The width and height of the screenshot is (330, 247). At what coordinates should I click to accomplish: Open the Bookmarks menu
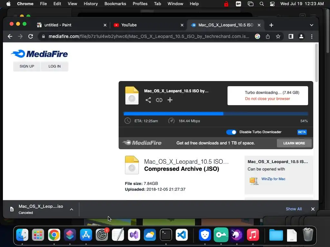click(115, 4)
